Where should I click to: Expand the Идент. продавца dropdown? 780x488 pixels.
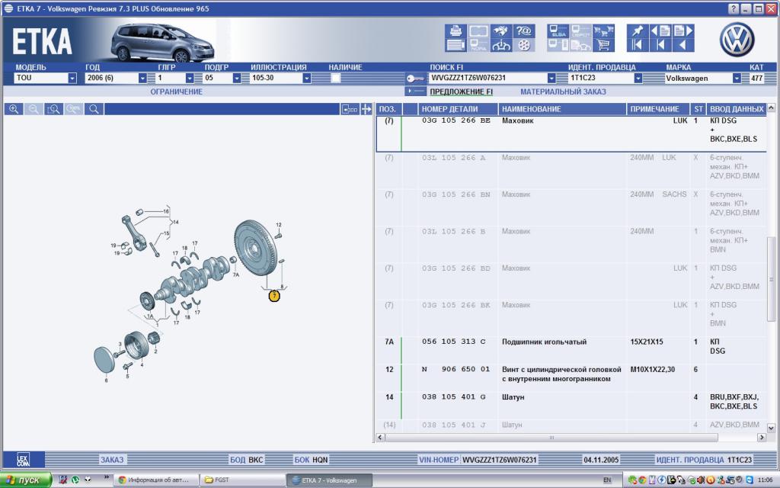pos(638,79)
